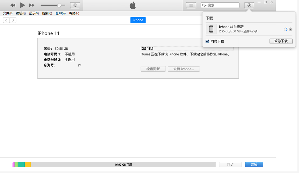299x173 pixels.
Task: Open the AirPlay output icon
Action: click(75, 5)
